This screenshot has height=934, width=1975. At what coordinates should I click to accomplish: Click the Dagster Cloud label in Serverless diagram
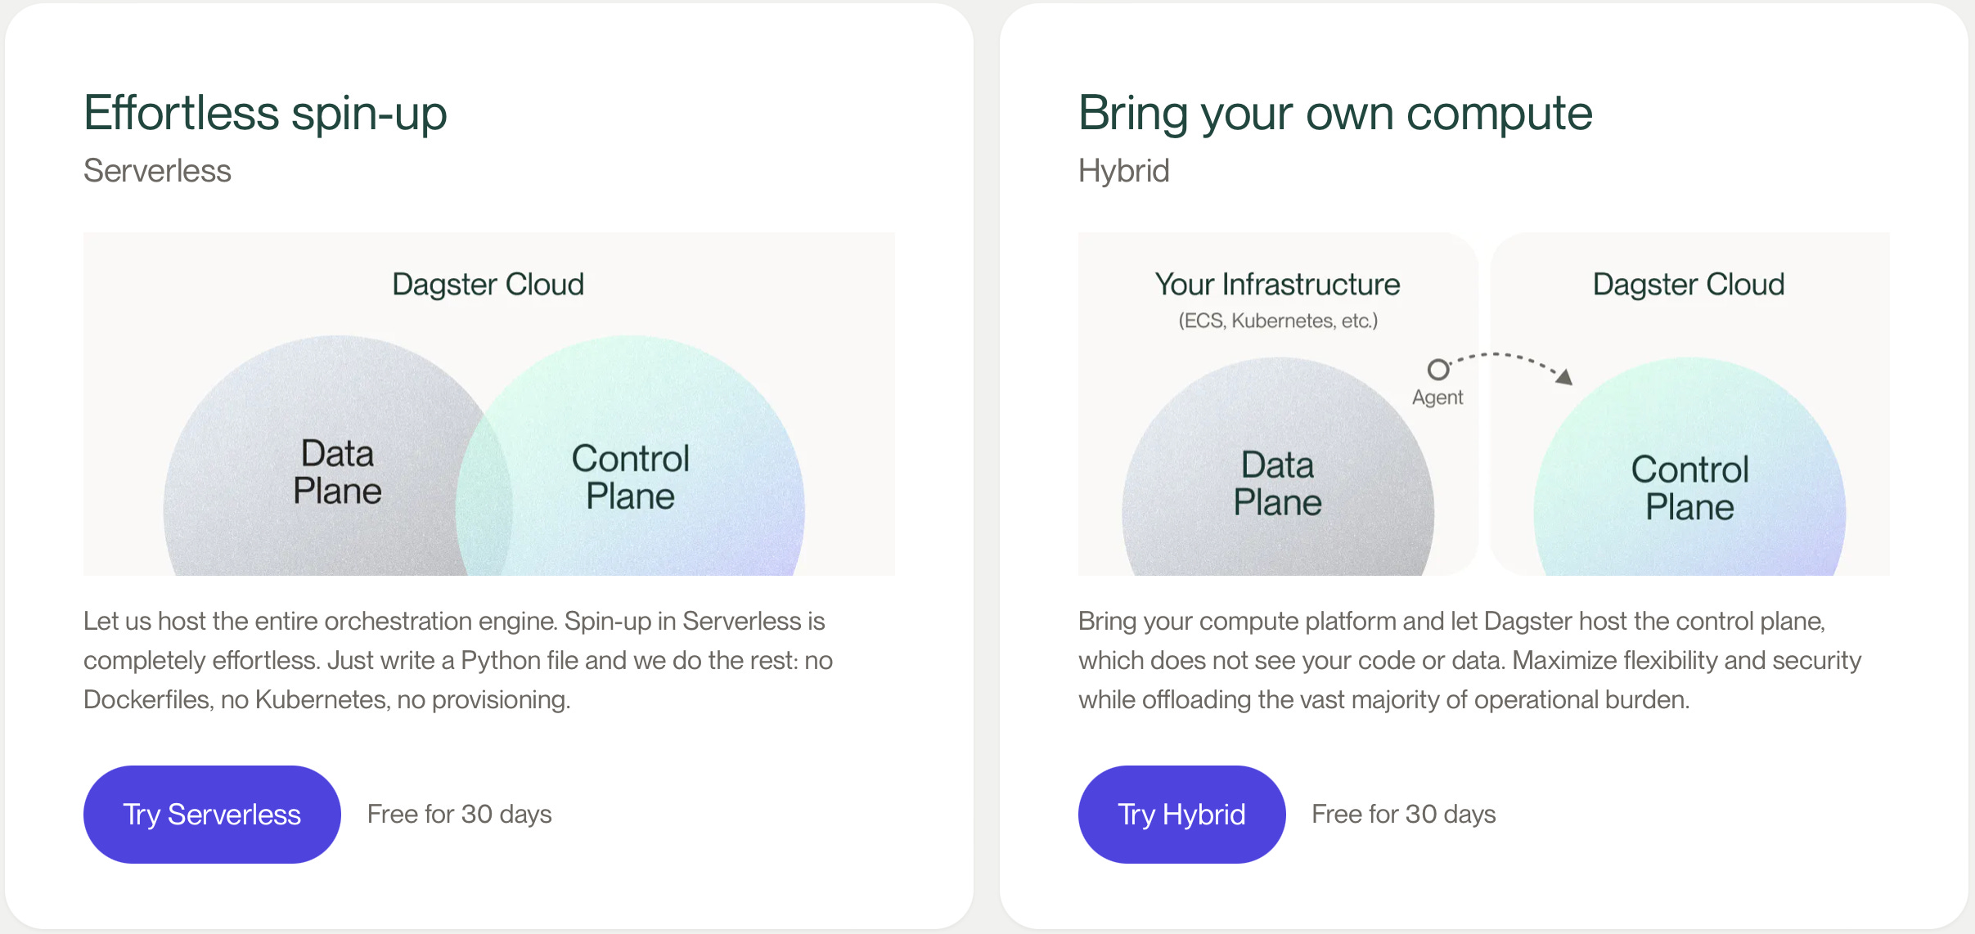[x=488, y=285]
